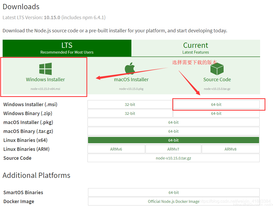
Task: Select the ARMv7 Linux binary
Action: (173, 149)
